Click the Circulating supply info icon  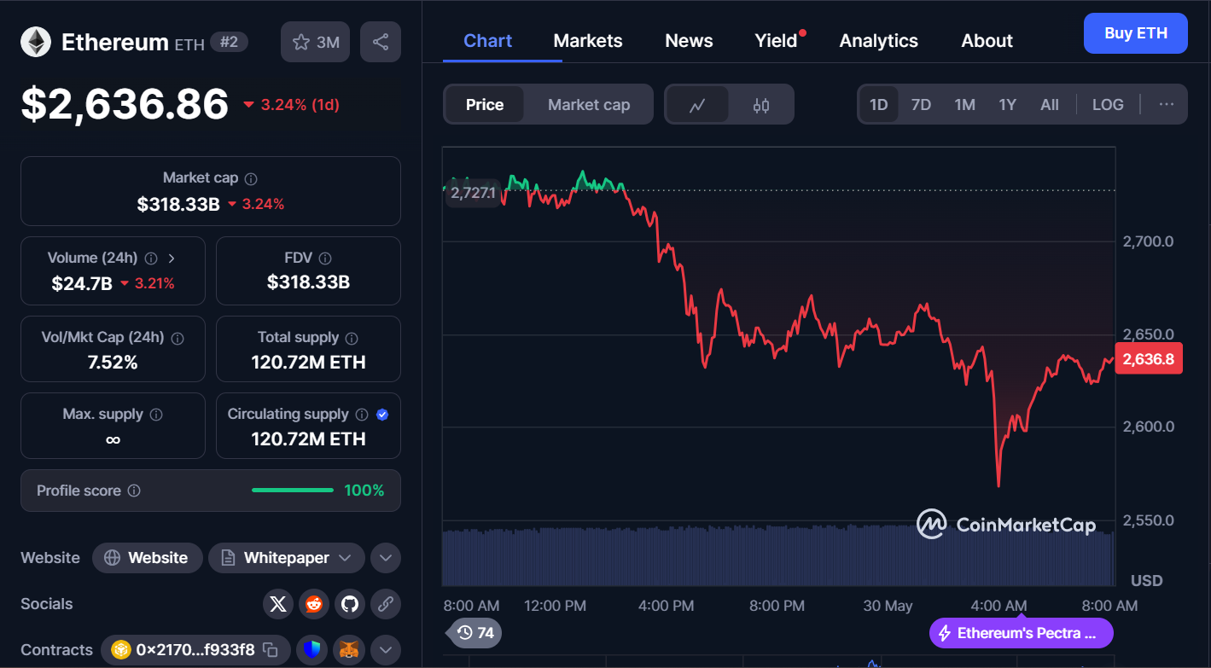point(362,415)
